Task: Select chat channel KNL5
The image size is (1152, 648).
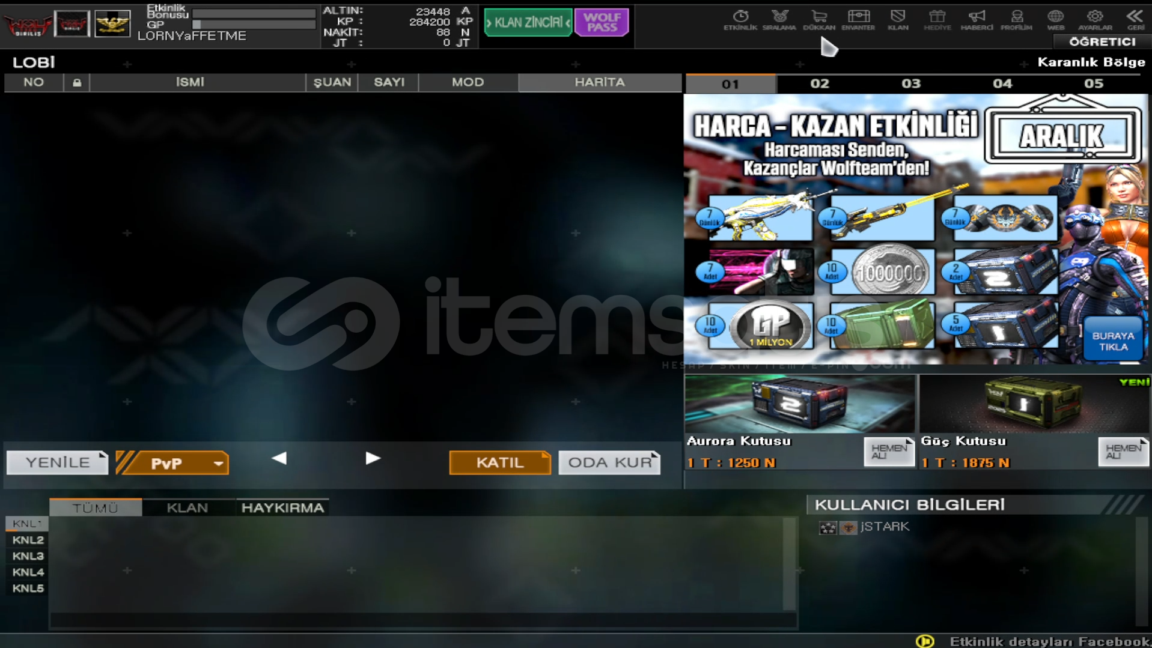Action: tap(28, 589)
